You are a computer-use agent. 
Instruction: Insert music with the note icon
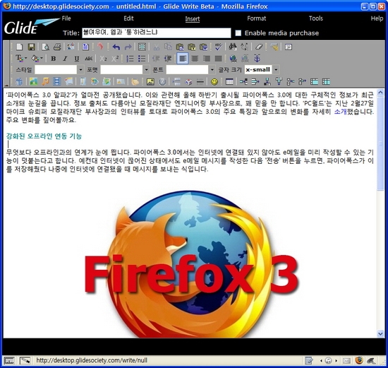pyautogui.click(x=45, y=81)
